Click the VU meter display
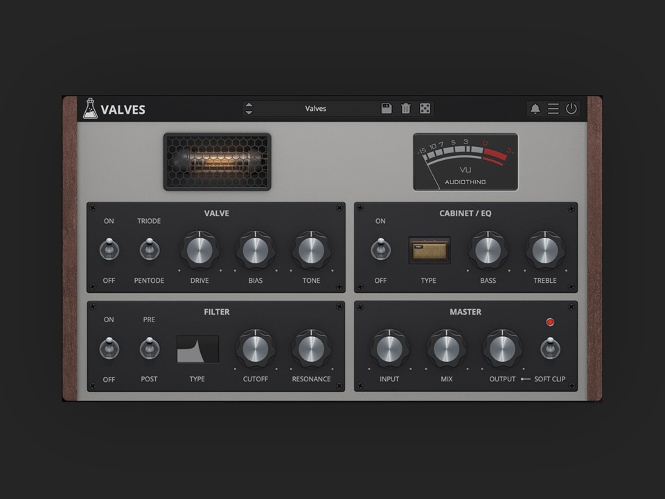Viewport: 665px width, 499px height. point(465,162)
